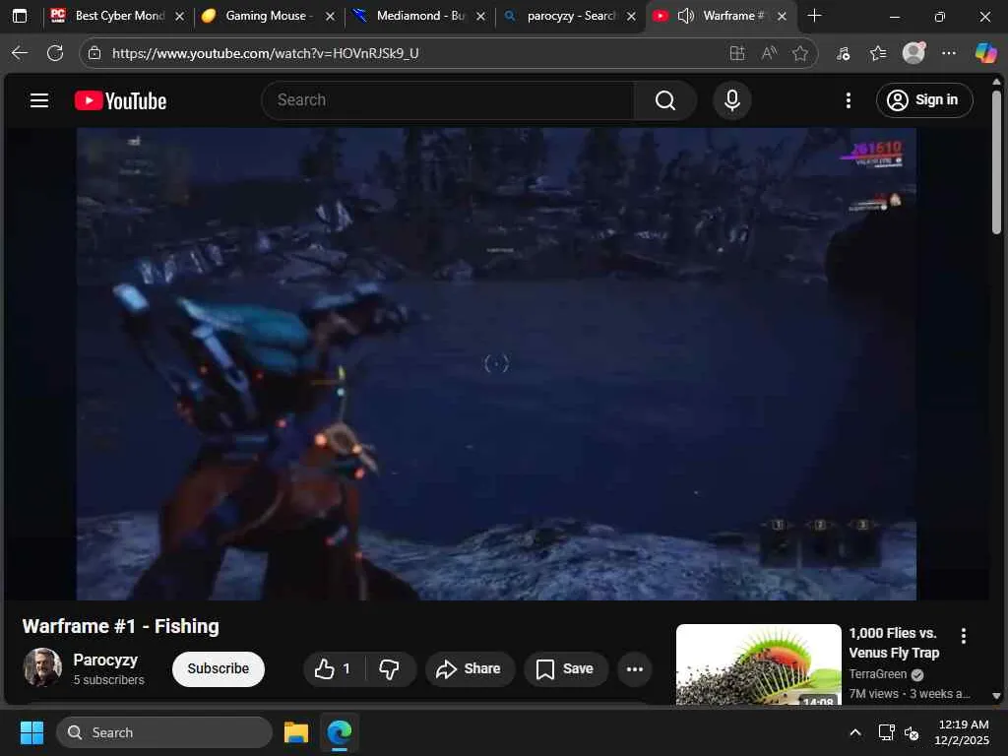Image resolution: width=1008 pixels, height=756 pixels.
Task: Go back in the browser
Action: (x=20, y=53)
